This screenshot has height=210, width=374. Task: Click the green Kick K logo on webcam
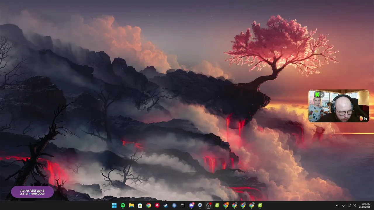pyautogui.click(x=317, y=94)
